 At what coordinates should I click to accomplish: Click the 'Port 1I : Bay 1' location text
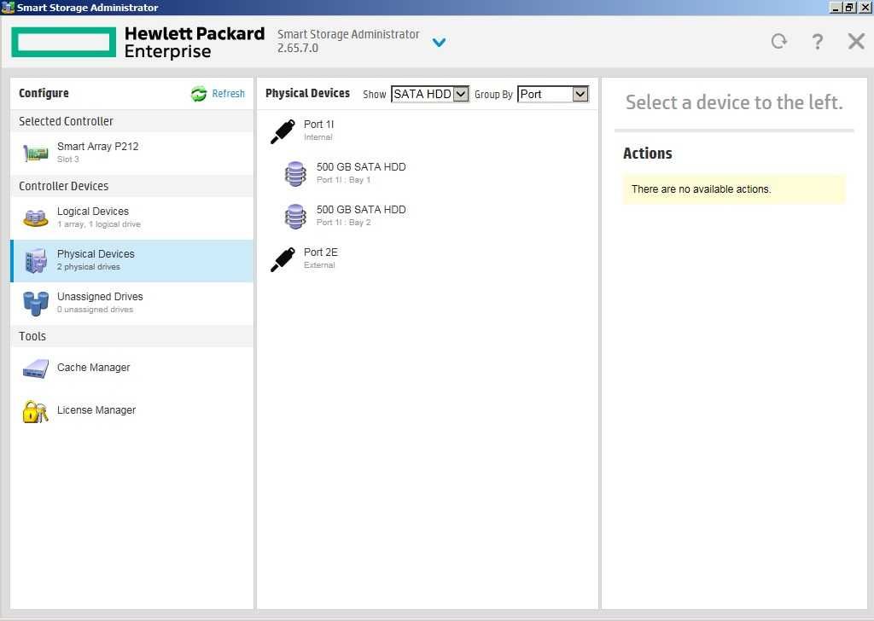[x=343, y=180]
